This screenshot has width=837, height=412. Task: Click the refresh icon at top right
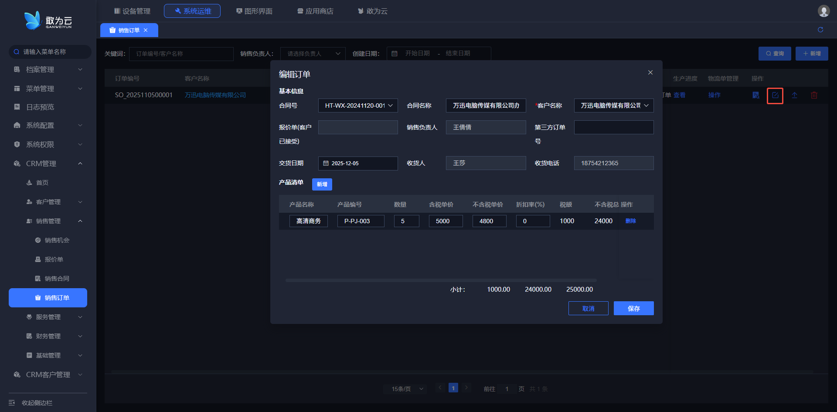click(x=820, y=30)
